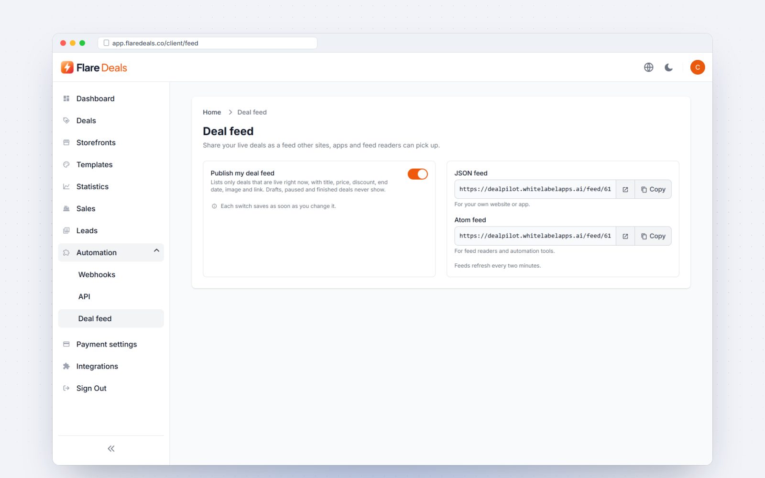
Task: Click the JSON feed URL field
Action: 535,189
